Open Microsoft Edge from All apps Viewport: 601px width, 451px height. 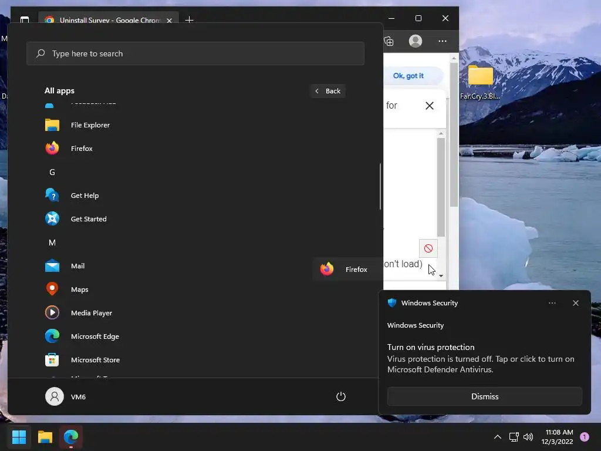(x=94, y=336)
